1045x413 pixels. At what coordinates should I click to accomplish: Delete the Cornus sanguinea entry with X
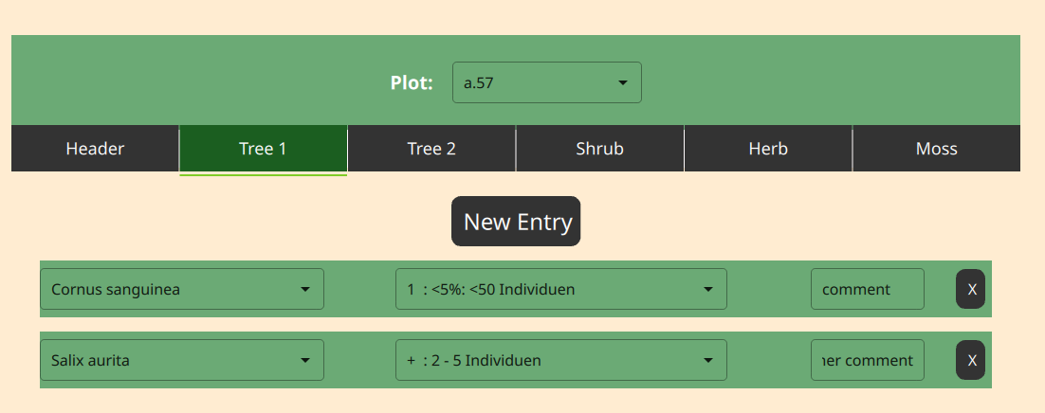(x=970, y=289)
